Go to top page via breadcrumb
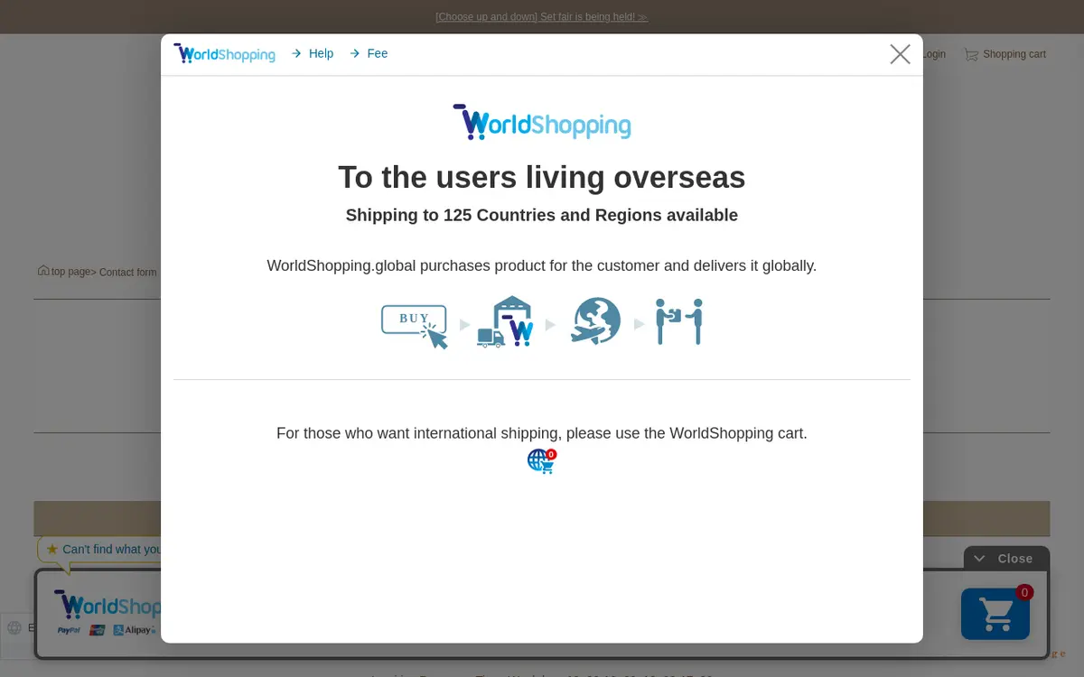 click(x=70, y=272)
